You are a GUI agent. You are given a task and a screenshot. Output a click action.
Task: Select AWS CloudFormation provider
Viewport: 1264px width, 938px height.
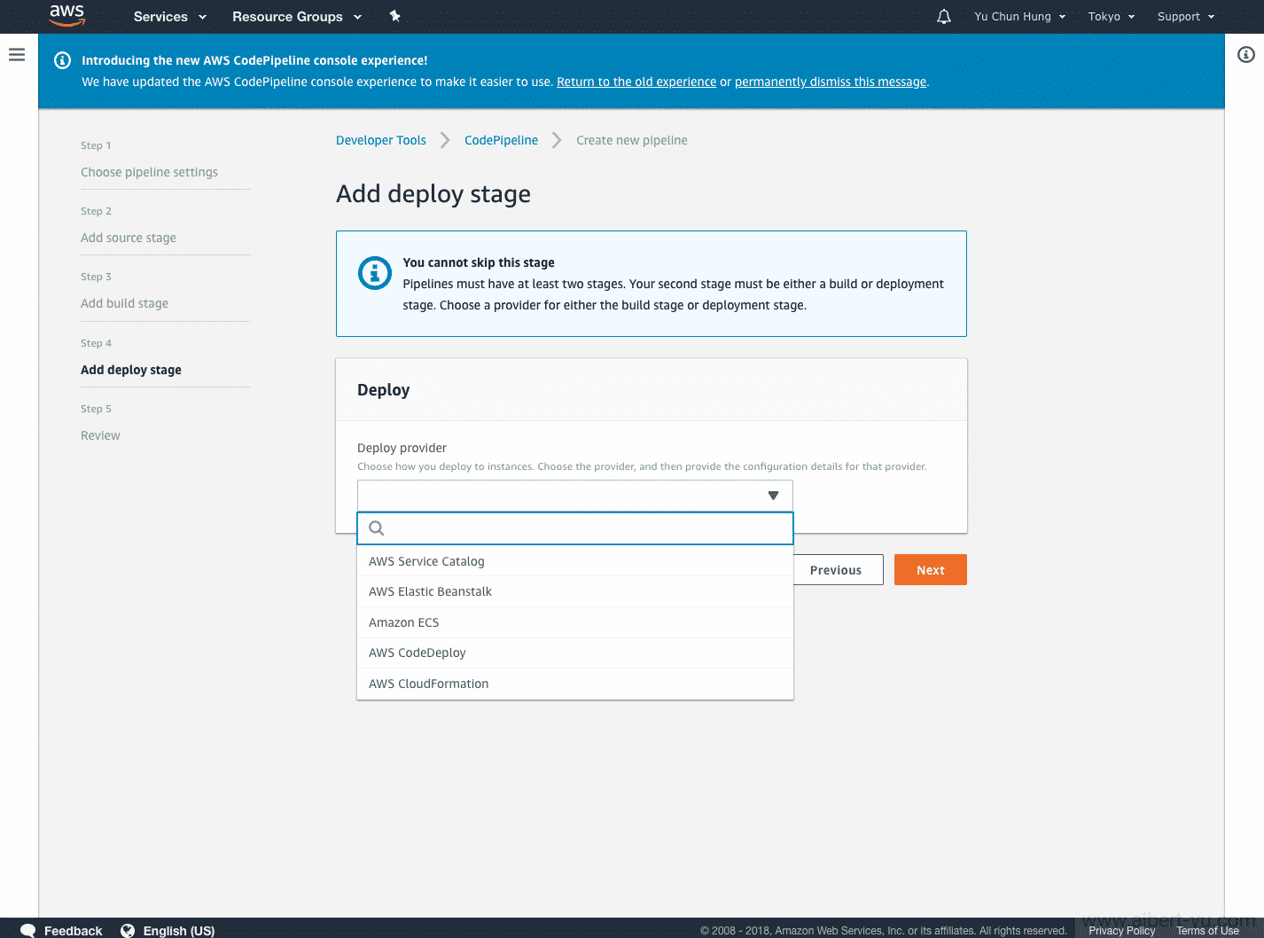(575, 684)
